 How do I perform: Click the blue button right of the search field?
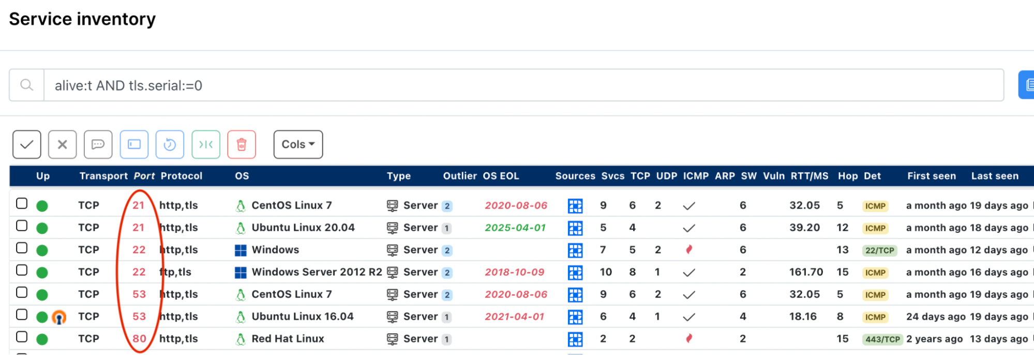(1026, 85)
